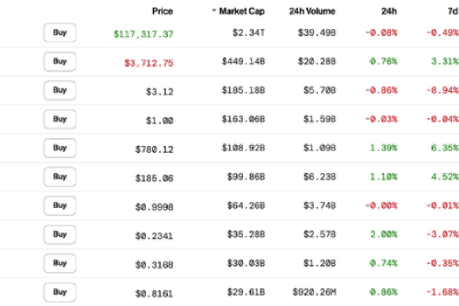
Task: Buy the asset priced at $0.3168
Action: point(60,264)
